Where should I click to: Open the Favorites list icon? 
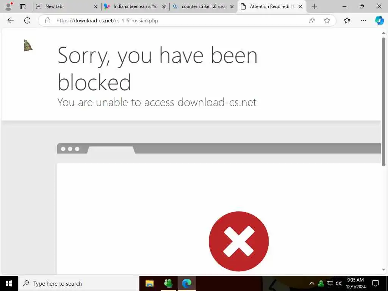pos(347,20)
